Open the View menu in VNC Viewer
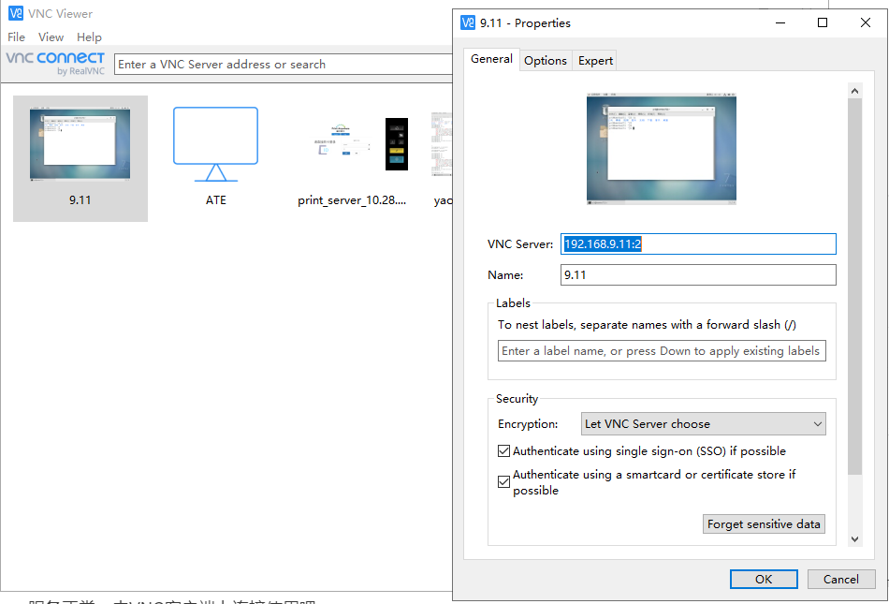 pos(51,37)
